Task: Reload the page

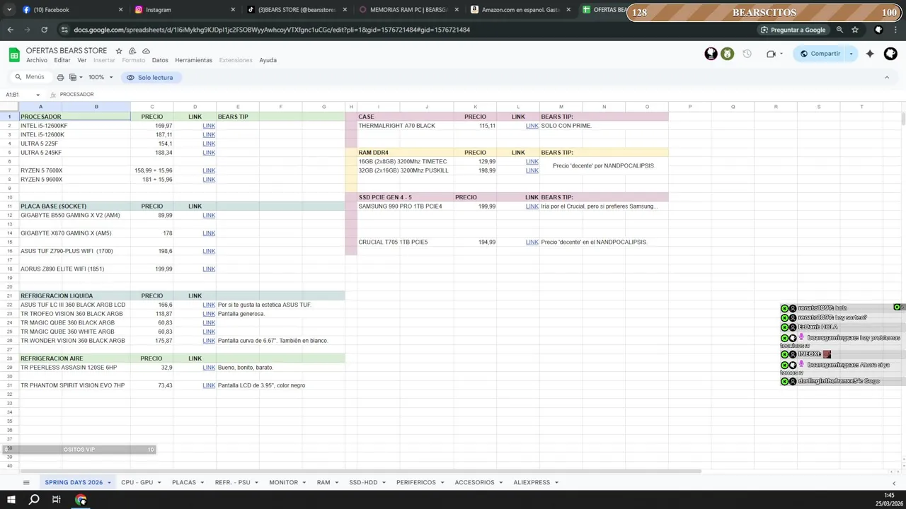Action: click(x=44, y=30)
